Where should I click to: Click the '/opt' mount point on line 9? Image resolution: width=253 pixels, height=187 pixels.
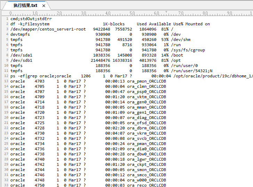[176, 61]
